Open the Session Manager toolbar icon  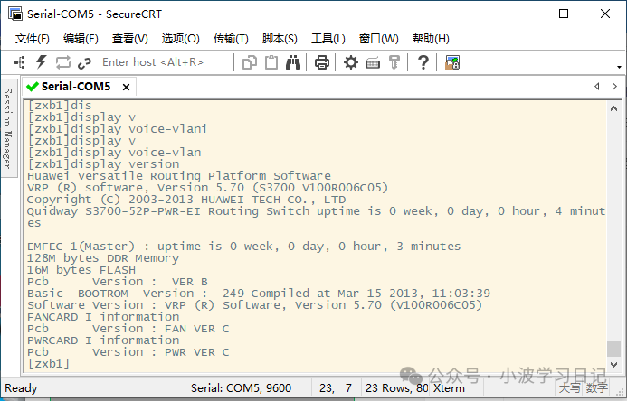[19, 62]
